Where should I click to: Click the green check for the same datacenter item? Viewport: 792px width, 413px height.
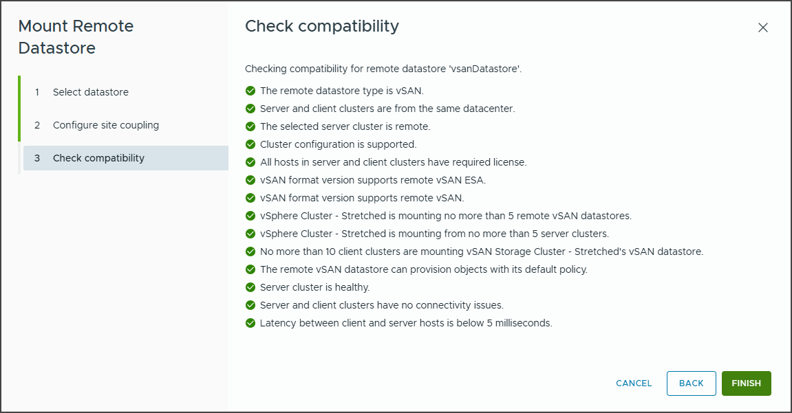click(250, 108)
